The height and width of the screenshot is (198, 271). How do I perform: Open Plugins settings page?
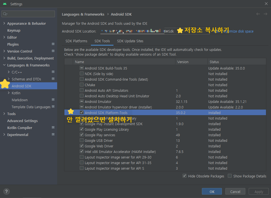pyautogui.click(x=13, y=44)
